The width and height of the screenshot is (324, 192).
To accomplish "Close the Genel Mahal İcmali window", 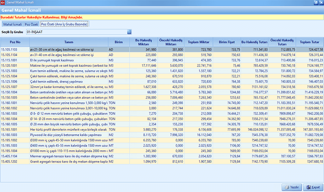I will (x=321, y=3).
